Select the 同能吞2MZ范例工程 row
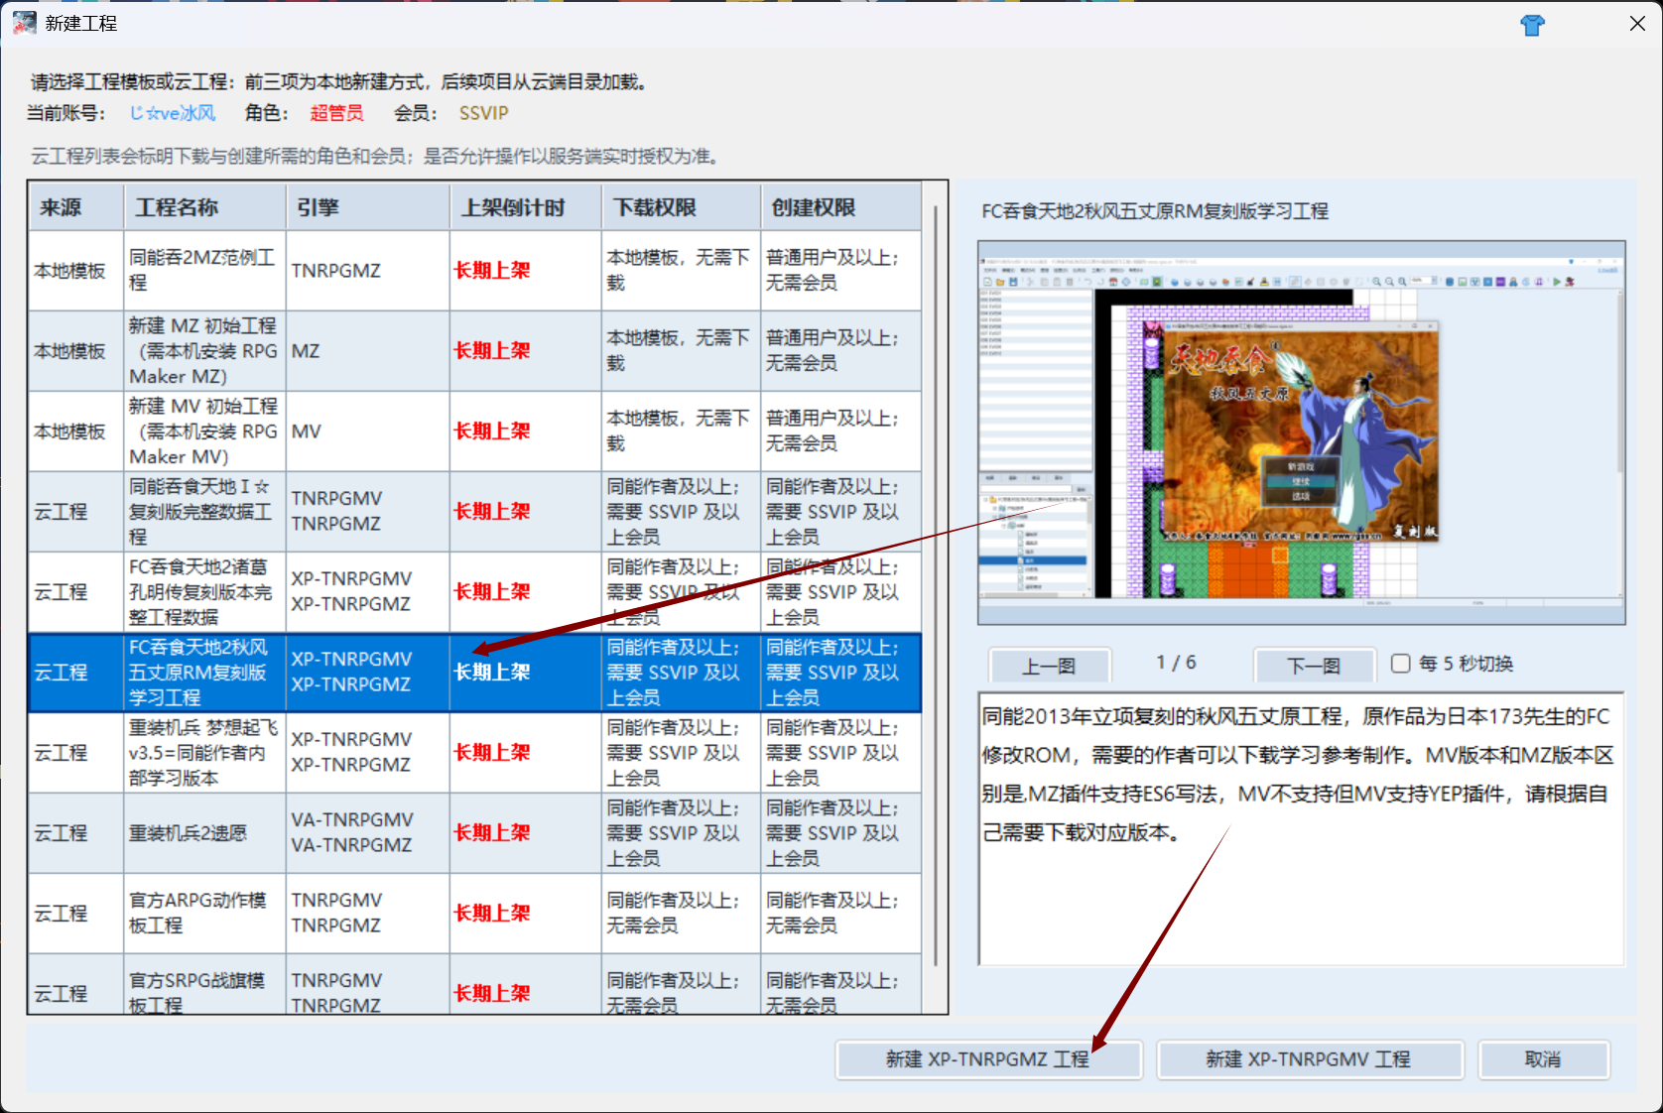 (475, 271)
